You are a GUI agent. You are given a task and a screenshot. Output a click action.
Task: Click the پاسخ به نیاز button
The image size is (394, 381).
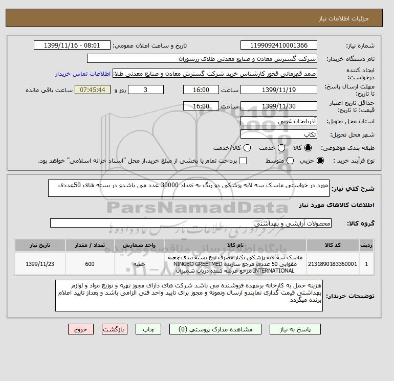[x=295, y=329]
